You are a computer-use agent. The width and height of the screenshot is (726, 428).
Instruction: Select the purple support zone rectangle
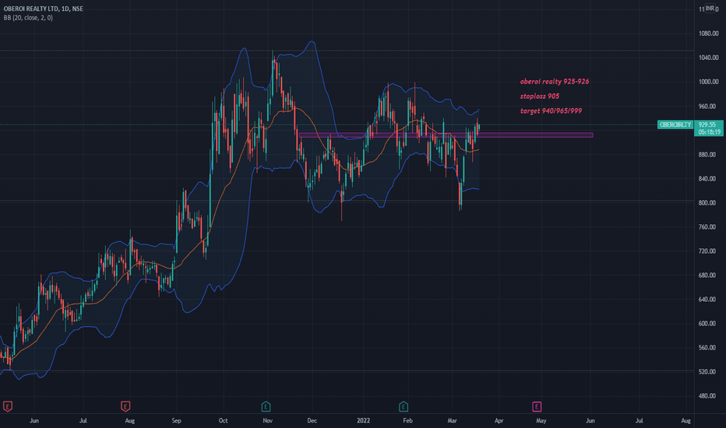(x=446, y=135)
